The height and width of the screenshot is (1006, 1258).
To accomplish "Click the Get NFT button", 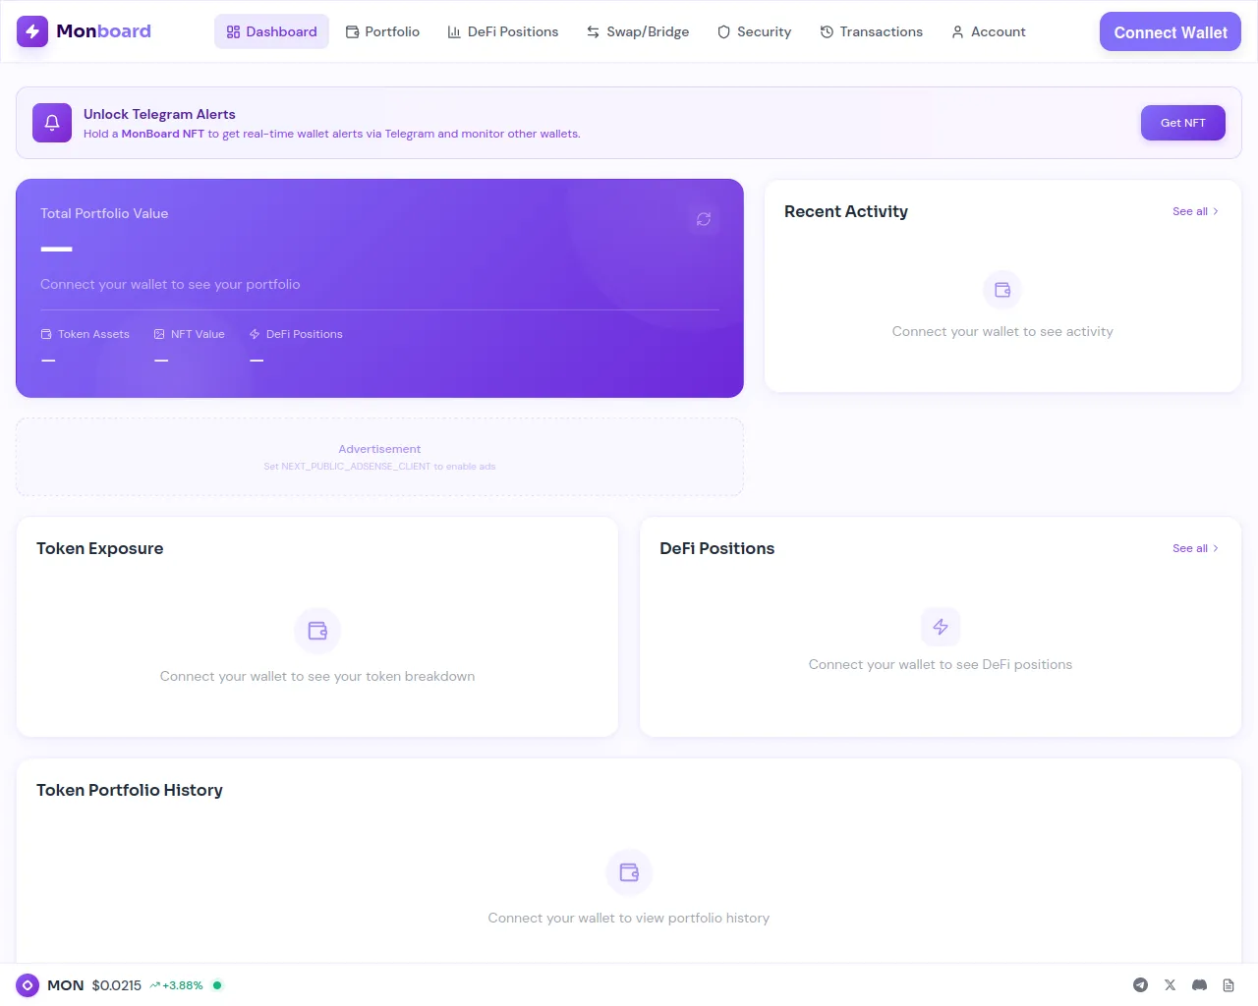I will point(1182,123).
